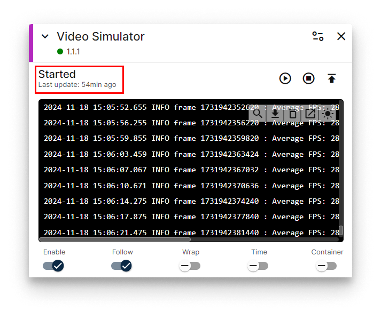Image resolution: width=381 pixels, height=312 pixels.
Task: Open log in external window icon
Action: [310, 113]
